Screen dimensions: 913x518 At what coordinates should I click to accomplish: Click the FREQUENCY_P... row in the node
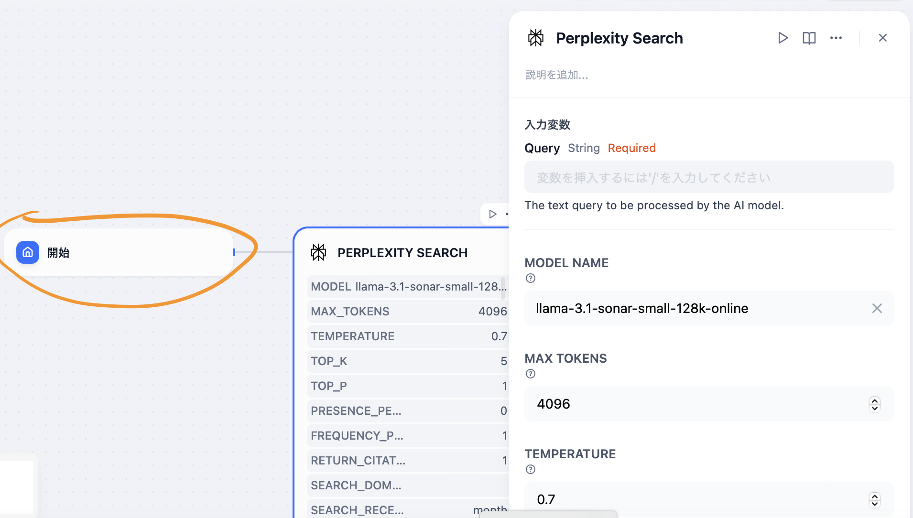(x=408, y=435)
